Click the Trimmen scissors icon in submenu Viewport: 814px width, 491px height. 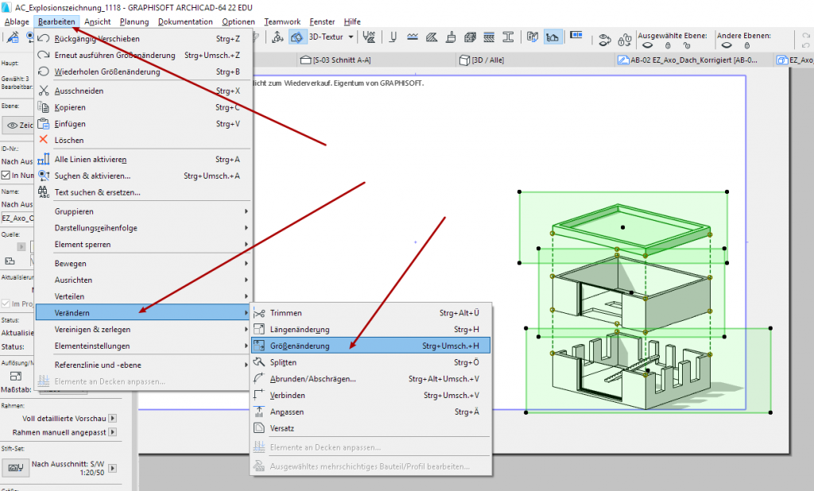point(259,313)
